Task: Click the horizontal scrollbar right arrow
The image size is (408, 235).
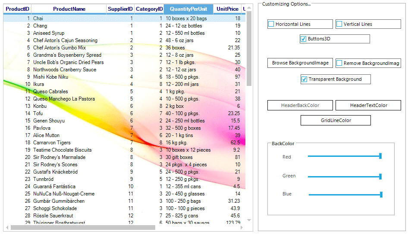Action: pos(242,227)
